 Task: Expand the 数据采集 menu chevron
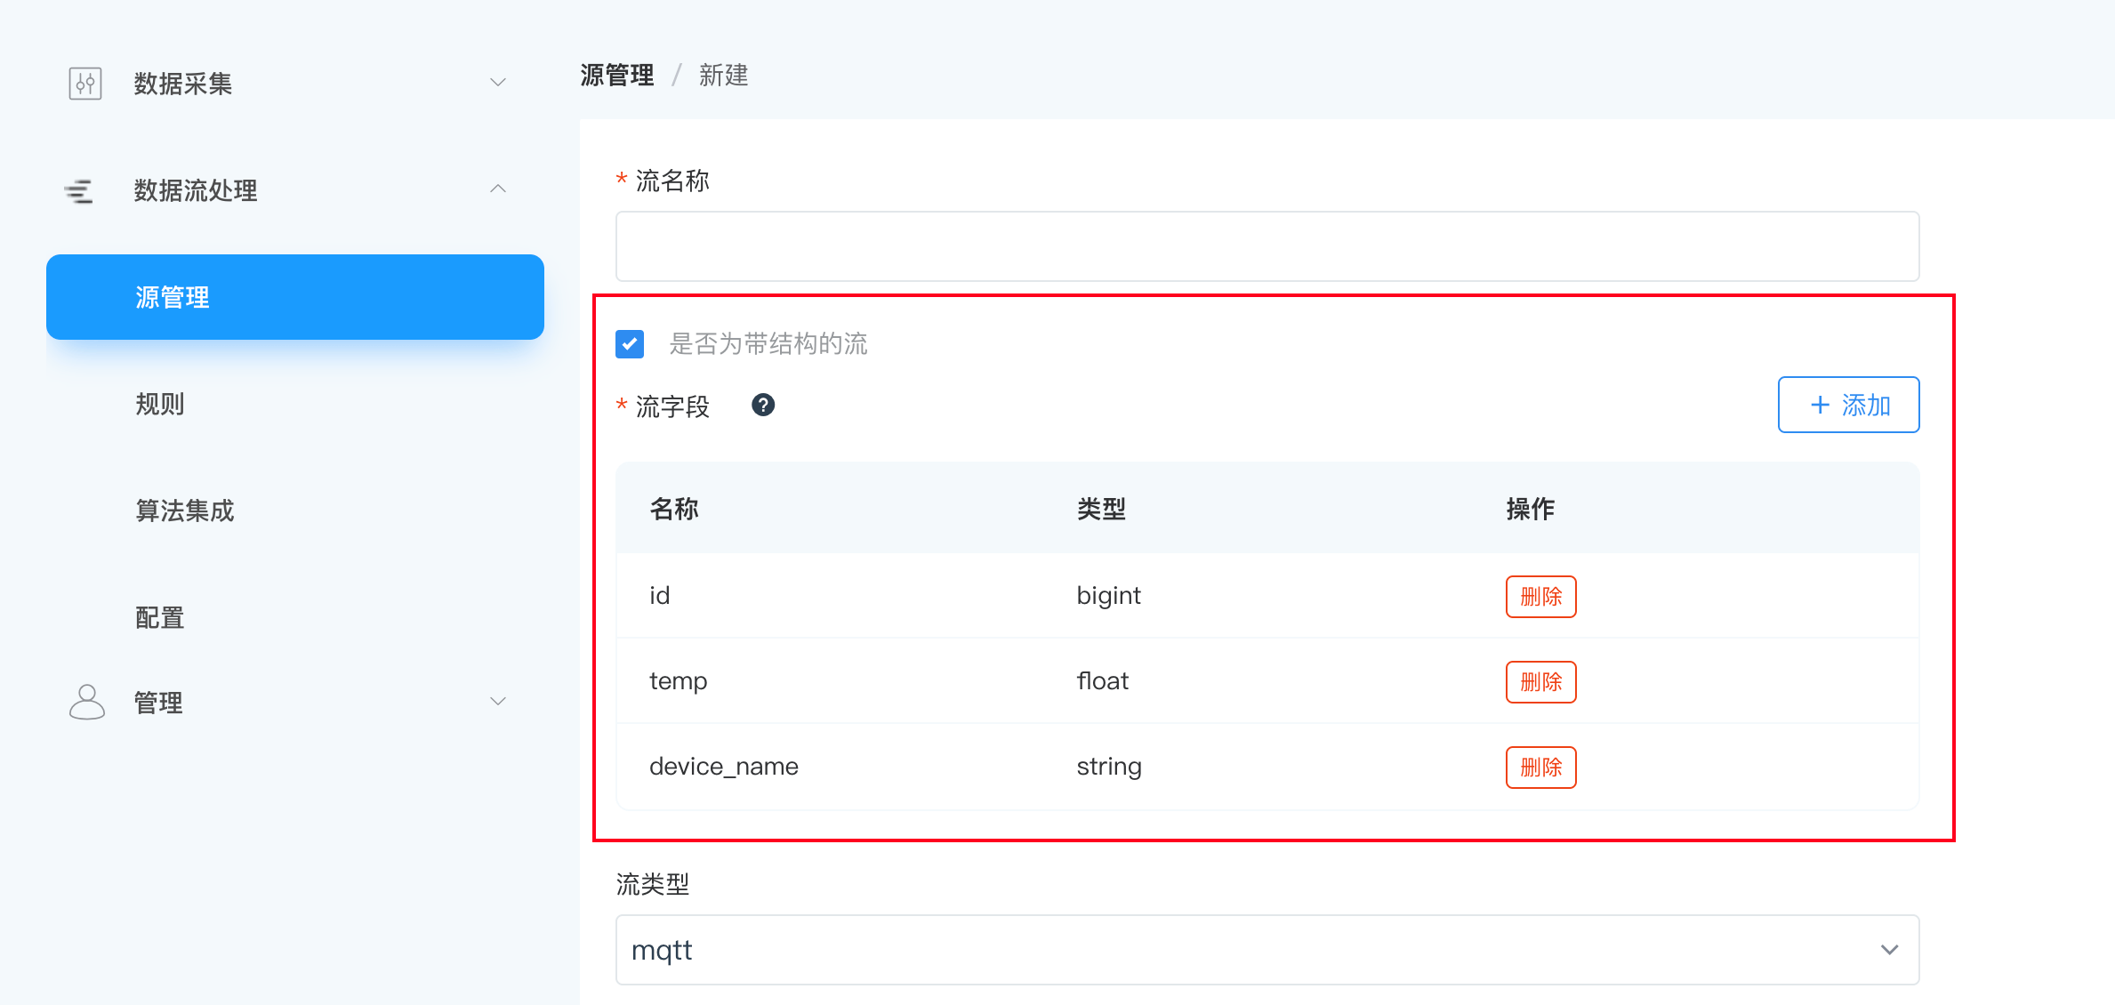pos(498,83)
